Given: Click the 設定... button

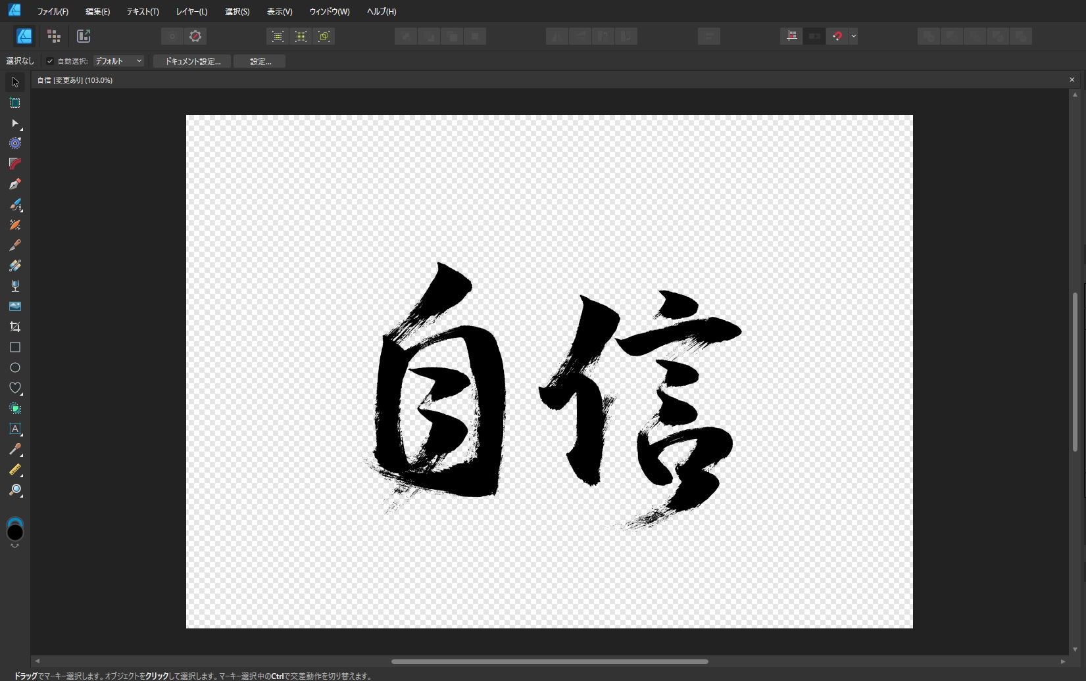Looking at the screenshot, I should [260, 61].
